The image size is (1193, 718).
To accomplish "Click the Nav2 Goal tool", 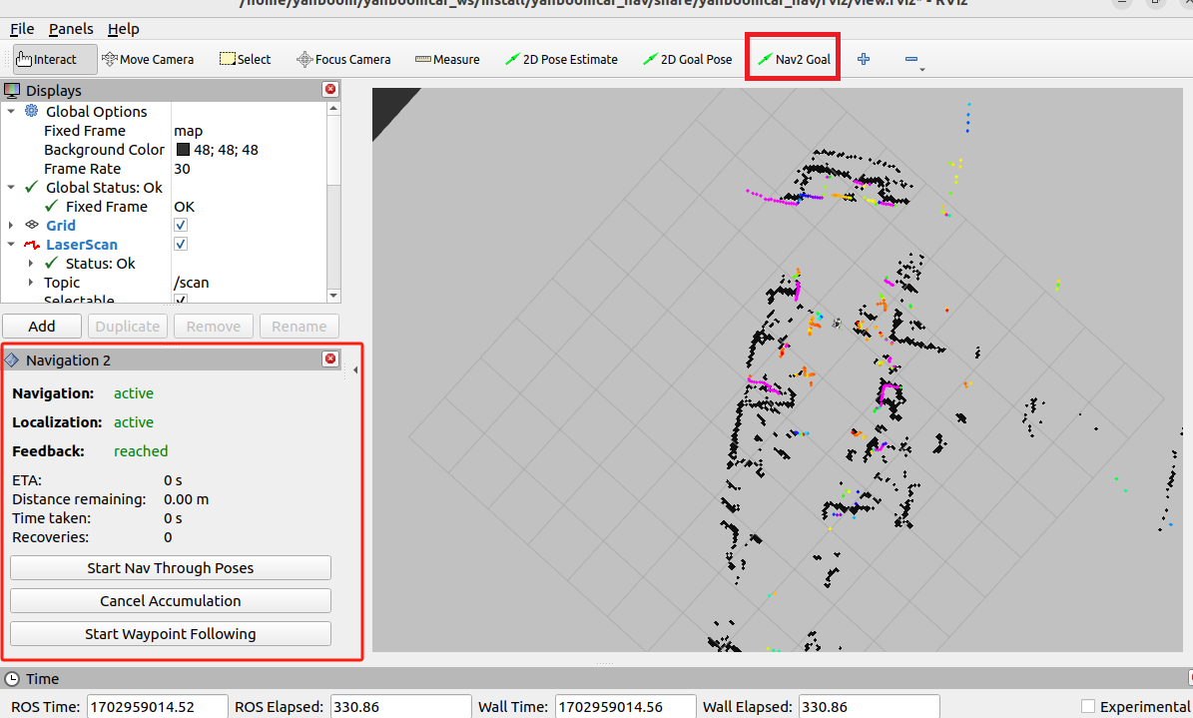I will click(794, 59).
